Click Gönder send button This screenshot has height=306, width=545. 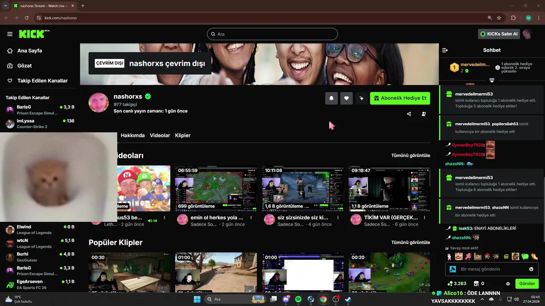[527, 283]
